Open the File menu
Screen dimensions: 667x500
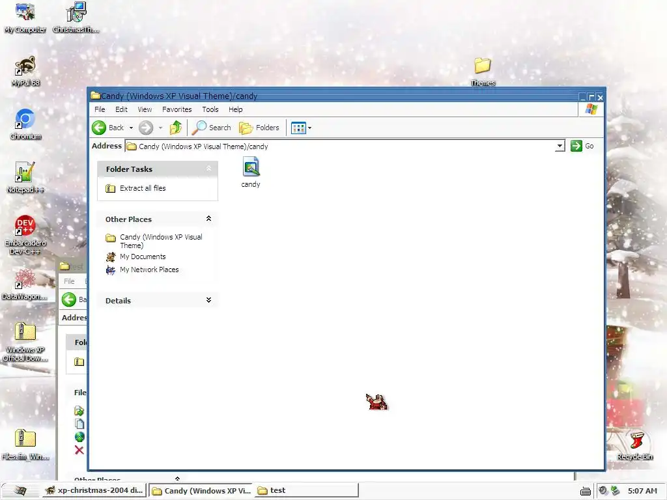[100, 109]
